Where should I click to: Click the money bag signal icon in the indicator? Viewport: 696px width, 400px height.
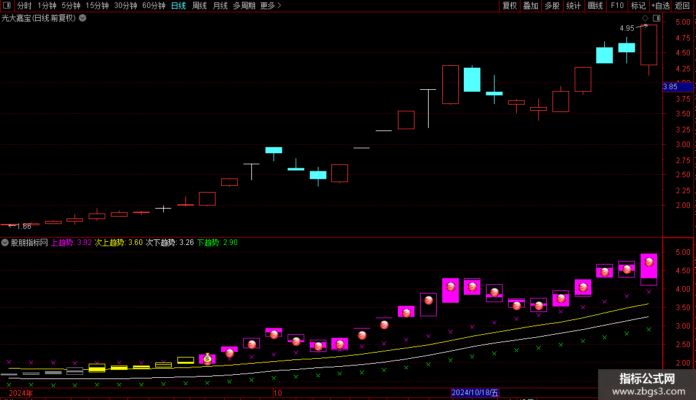click(x=208, y=359)
